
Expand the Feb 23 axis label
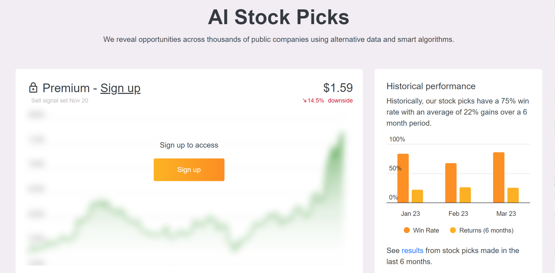tap(458, 213)
